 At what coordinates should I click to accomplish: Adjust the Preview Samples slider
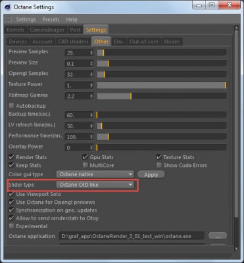[x=162, y=53]
